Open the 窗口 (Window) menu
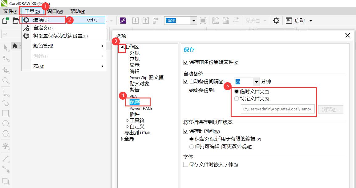The height and width of the screenshot is (188, 356). coord(55,11)
